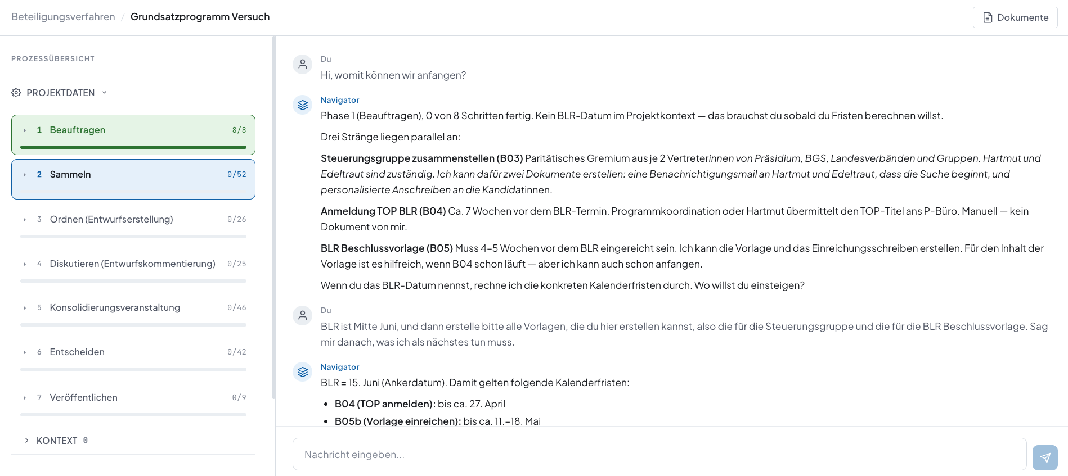
Task: Click 'BLR Beschlussvorlage (B05)' heading
Action: pyautogui.click(x=387, y=248)
